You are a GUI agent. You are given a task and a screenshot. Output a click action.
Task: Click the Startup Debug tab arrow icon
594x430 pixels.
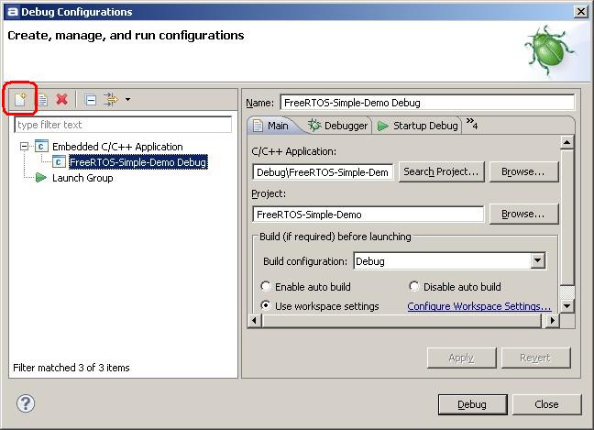[x=383, y=126]
